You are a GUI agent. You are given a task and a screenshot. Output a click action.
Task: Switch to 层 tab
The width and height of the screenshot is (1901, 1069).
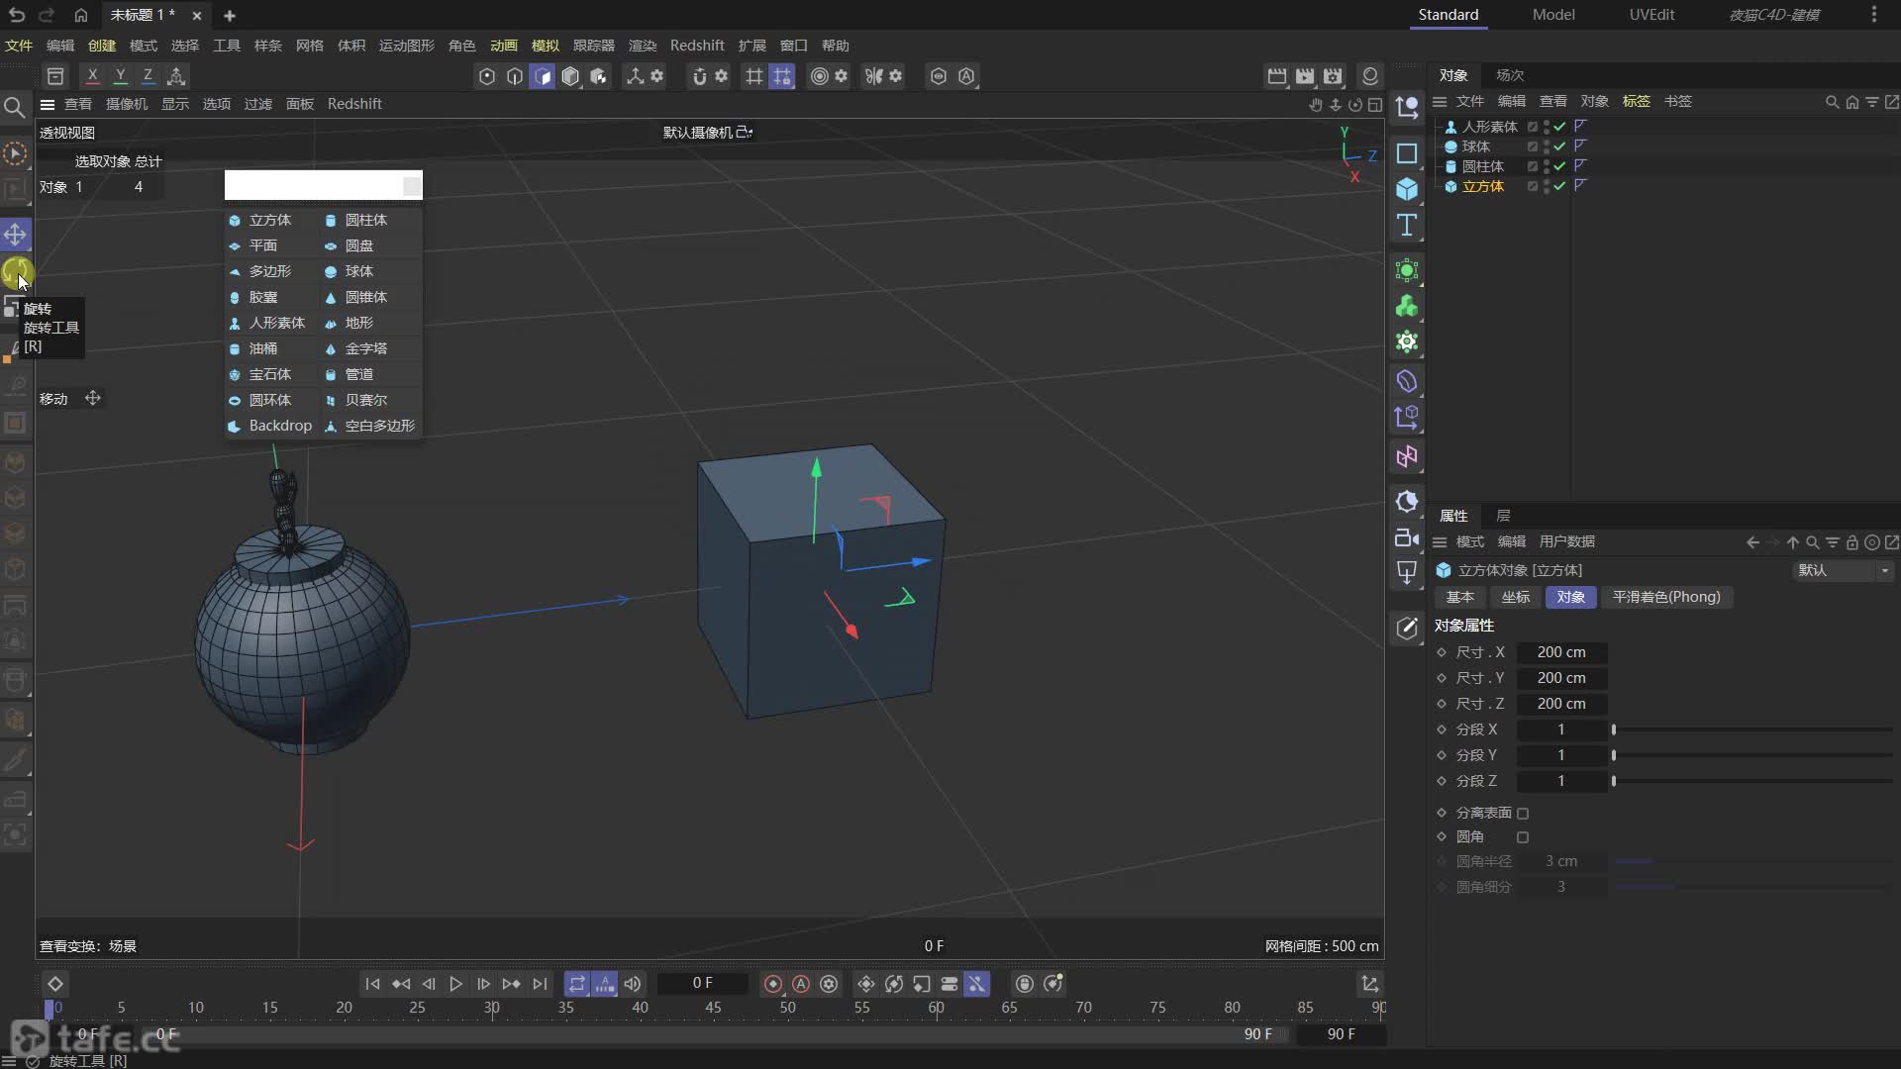tap(1503, 516)
